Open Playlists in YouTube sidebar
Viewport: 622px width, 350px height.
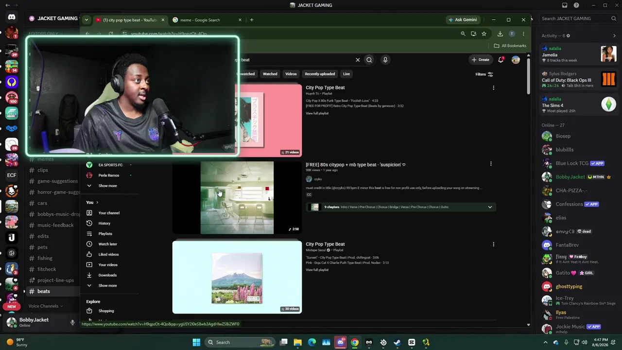pos(105,234)
